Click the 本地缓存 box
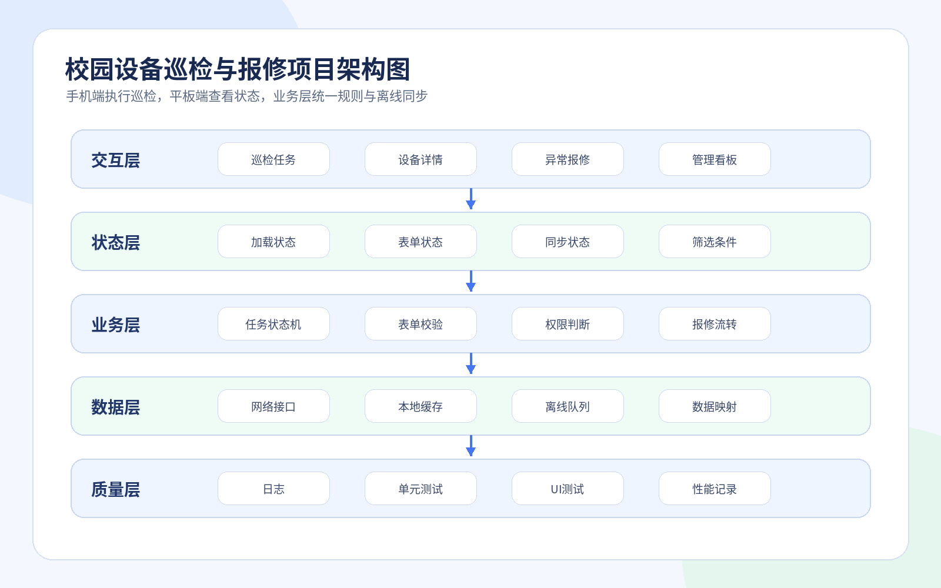941x588 pixels. pyautogui.click(x=421, y=406)
